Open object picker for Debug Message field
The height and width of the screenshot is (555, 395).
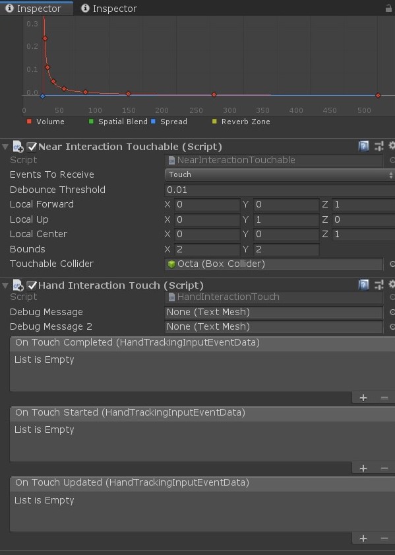point(392,312)
